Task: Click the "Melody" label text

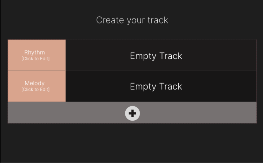Action: (34, 83)
